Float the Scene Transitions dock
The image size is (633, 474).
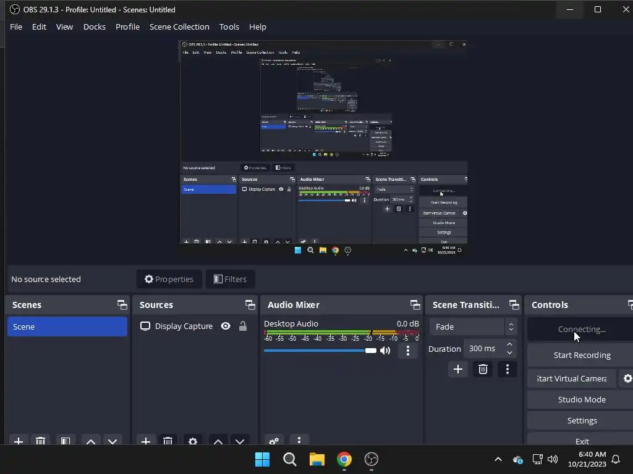point(514,305)
